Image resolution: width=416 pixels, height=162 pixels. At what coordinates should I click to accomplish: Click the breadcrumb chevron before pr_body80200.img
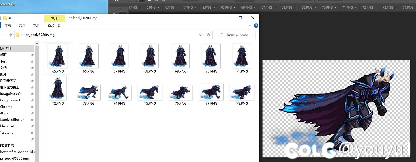22,35
